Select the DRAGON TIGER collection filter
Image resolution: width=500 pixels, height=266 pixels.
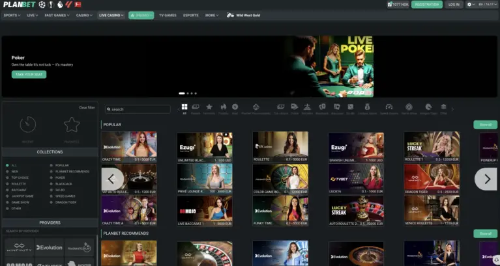[63, 202]
